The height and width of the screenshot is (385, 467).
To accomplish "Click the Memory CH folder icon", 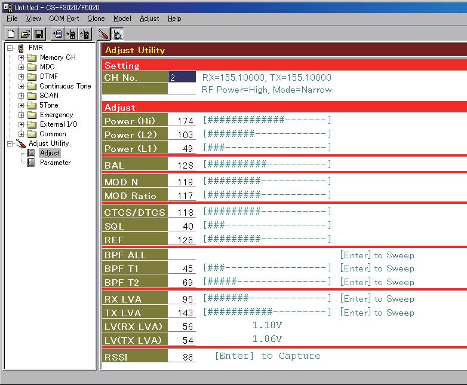I will pyautogui.click(x=32, y=57).
